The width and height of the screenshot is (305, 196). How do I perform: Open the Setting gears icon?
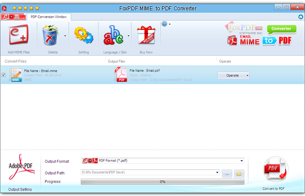(x=83, y=35)
